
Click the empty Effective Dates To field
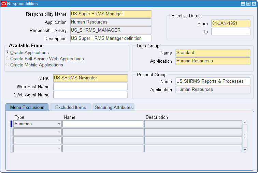click(231, 32)
